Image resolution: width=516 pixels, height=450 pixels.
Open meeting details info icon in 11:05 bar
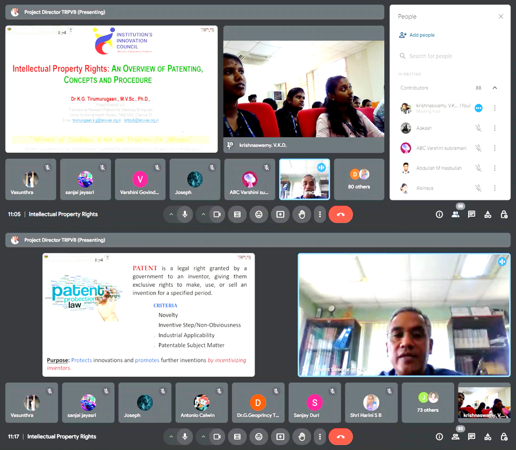click(x=439, y=215)
